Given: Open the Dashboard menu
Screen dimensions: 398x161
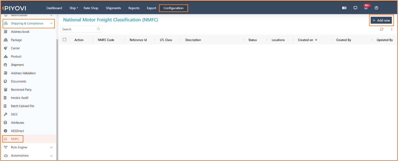Looking at the screenshot, I should click(x=54, y=8).
